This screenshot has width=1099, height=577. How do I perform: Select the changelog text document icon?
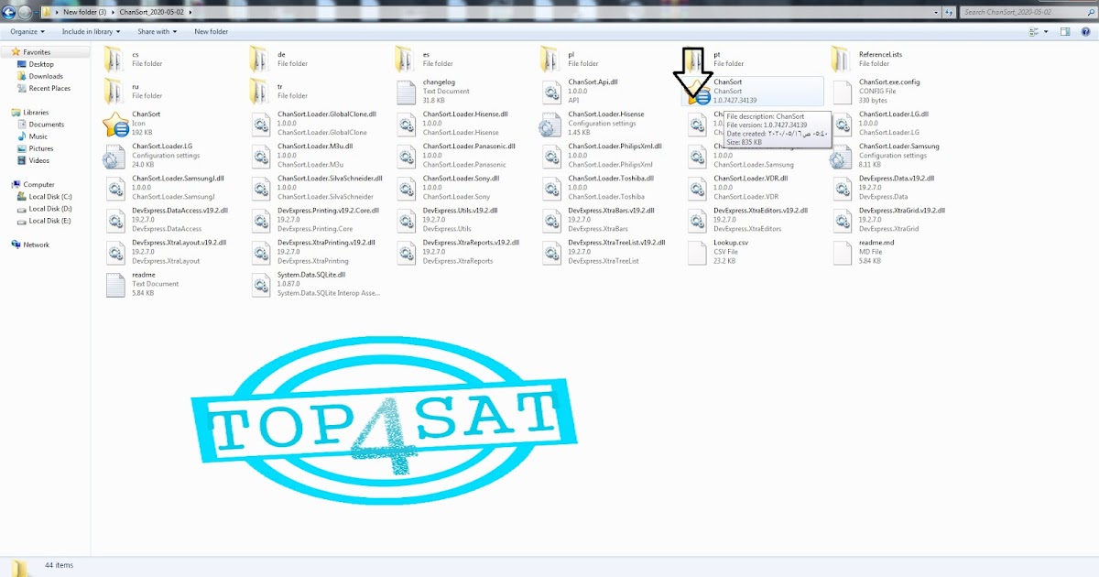(406, 92)
